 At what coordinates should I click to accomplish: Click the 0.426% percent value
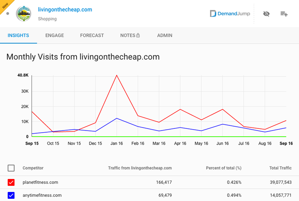(234, 182)
